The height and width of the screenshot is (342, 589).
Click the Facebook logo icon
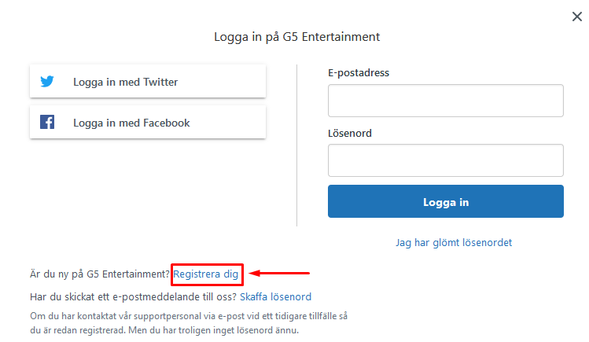coord(47,122)
